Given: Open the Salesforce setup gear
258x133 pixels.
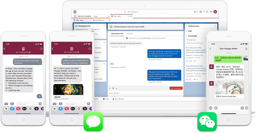Looking at the screenshot, I should point(207,12).
